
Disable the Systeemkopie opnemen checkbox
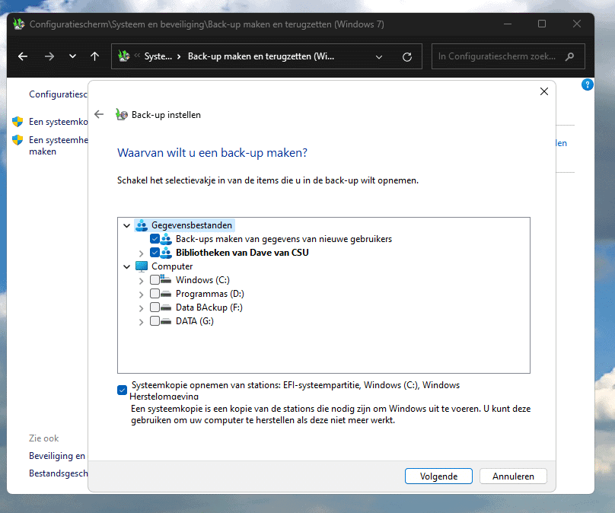click(123, 390)
